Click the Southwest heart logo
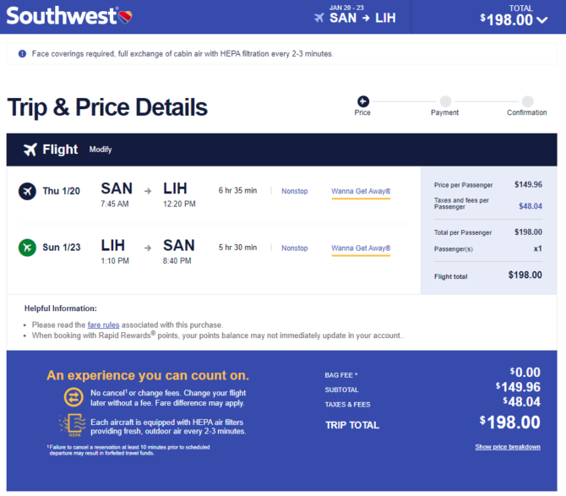Image resolution: width=566 pixels, height=496 pixels. (125, 17)
